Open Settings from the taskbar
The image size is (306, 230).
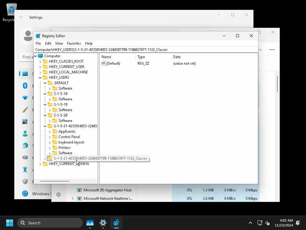point(103,223)
